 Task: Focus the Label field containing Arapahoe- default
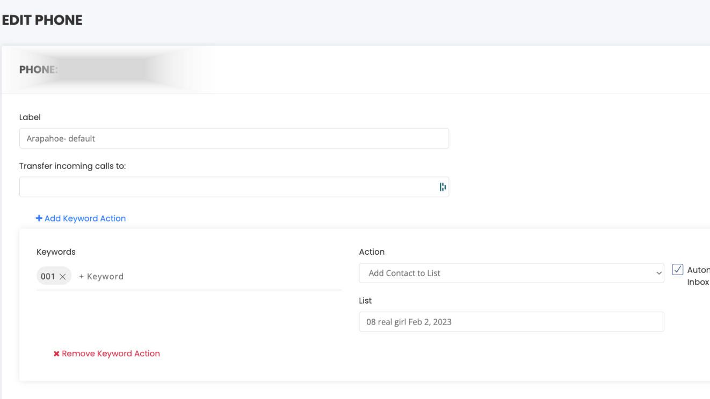(x=234, y=138)
